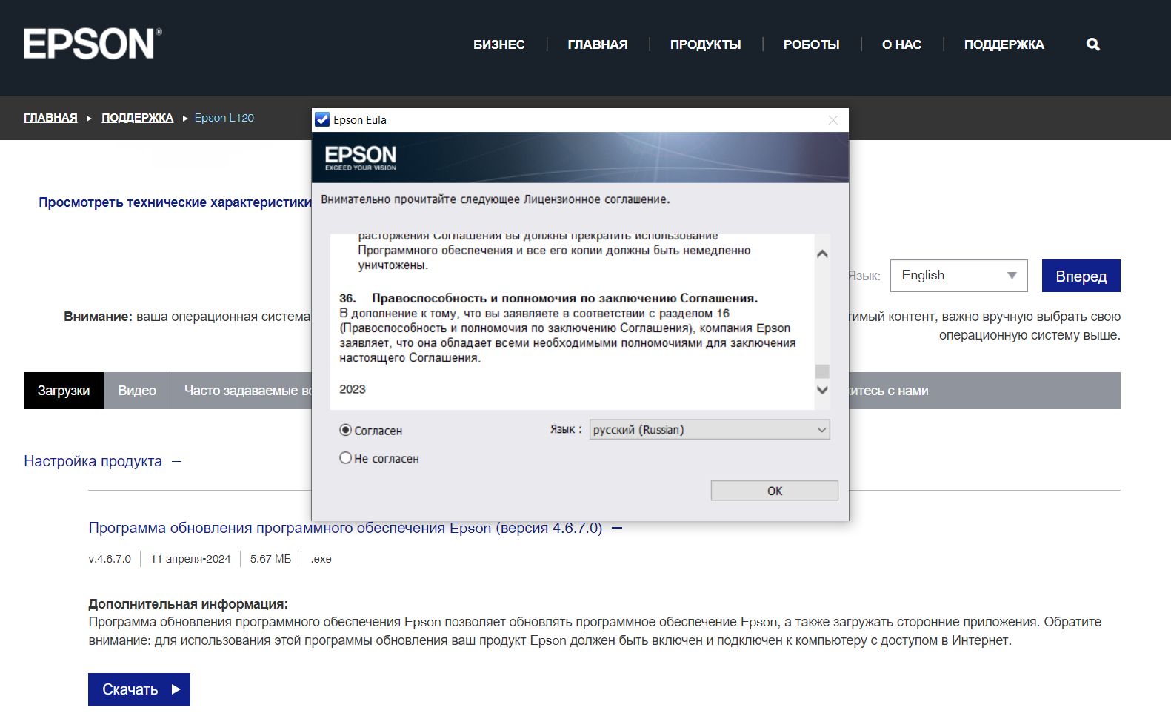This screenshot has width=1171, height=722.
Task: Open the ПОДДЕРЖКА navigation menu item
Action: pos(1004,44)
